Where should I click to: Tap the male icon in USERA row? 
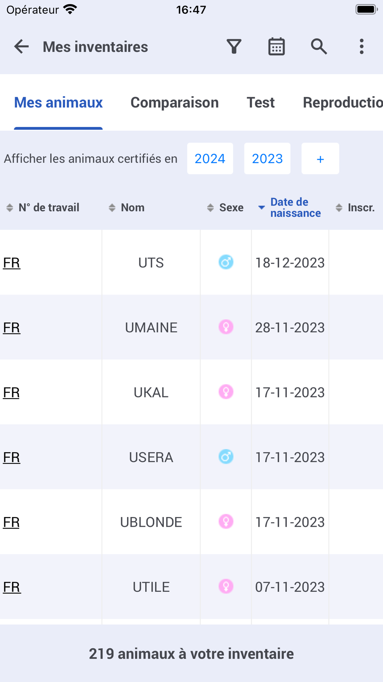(x=226, y=457)
